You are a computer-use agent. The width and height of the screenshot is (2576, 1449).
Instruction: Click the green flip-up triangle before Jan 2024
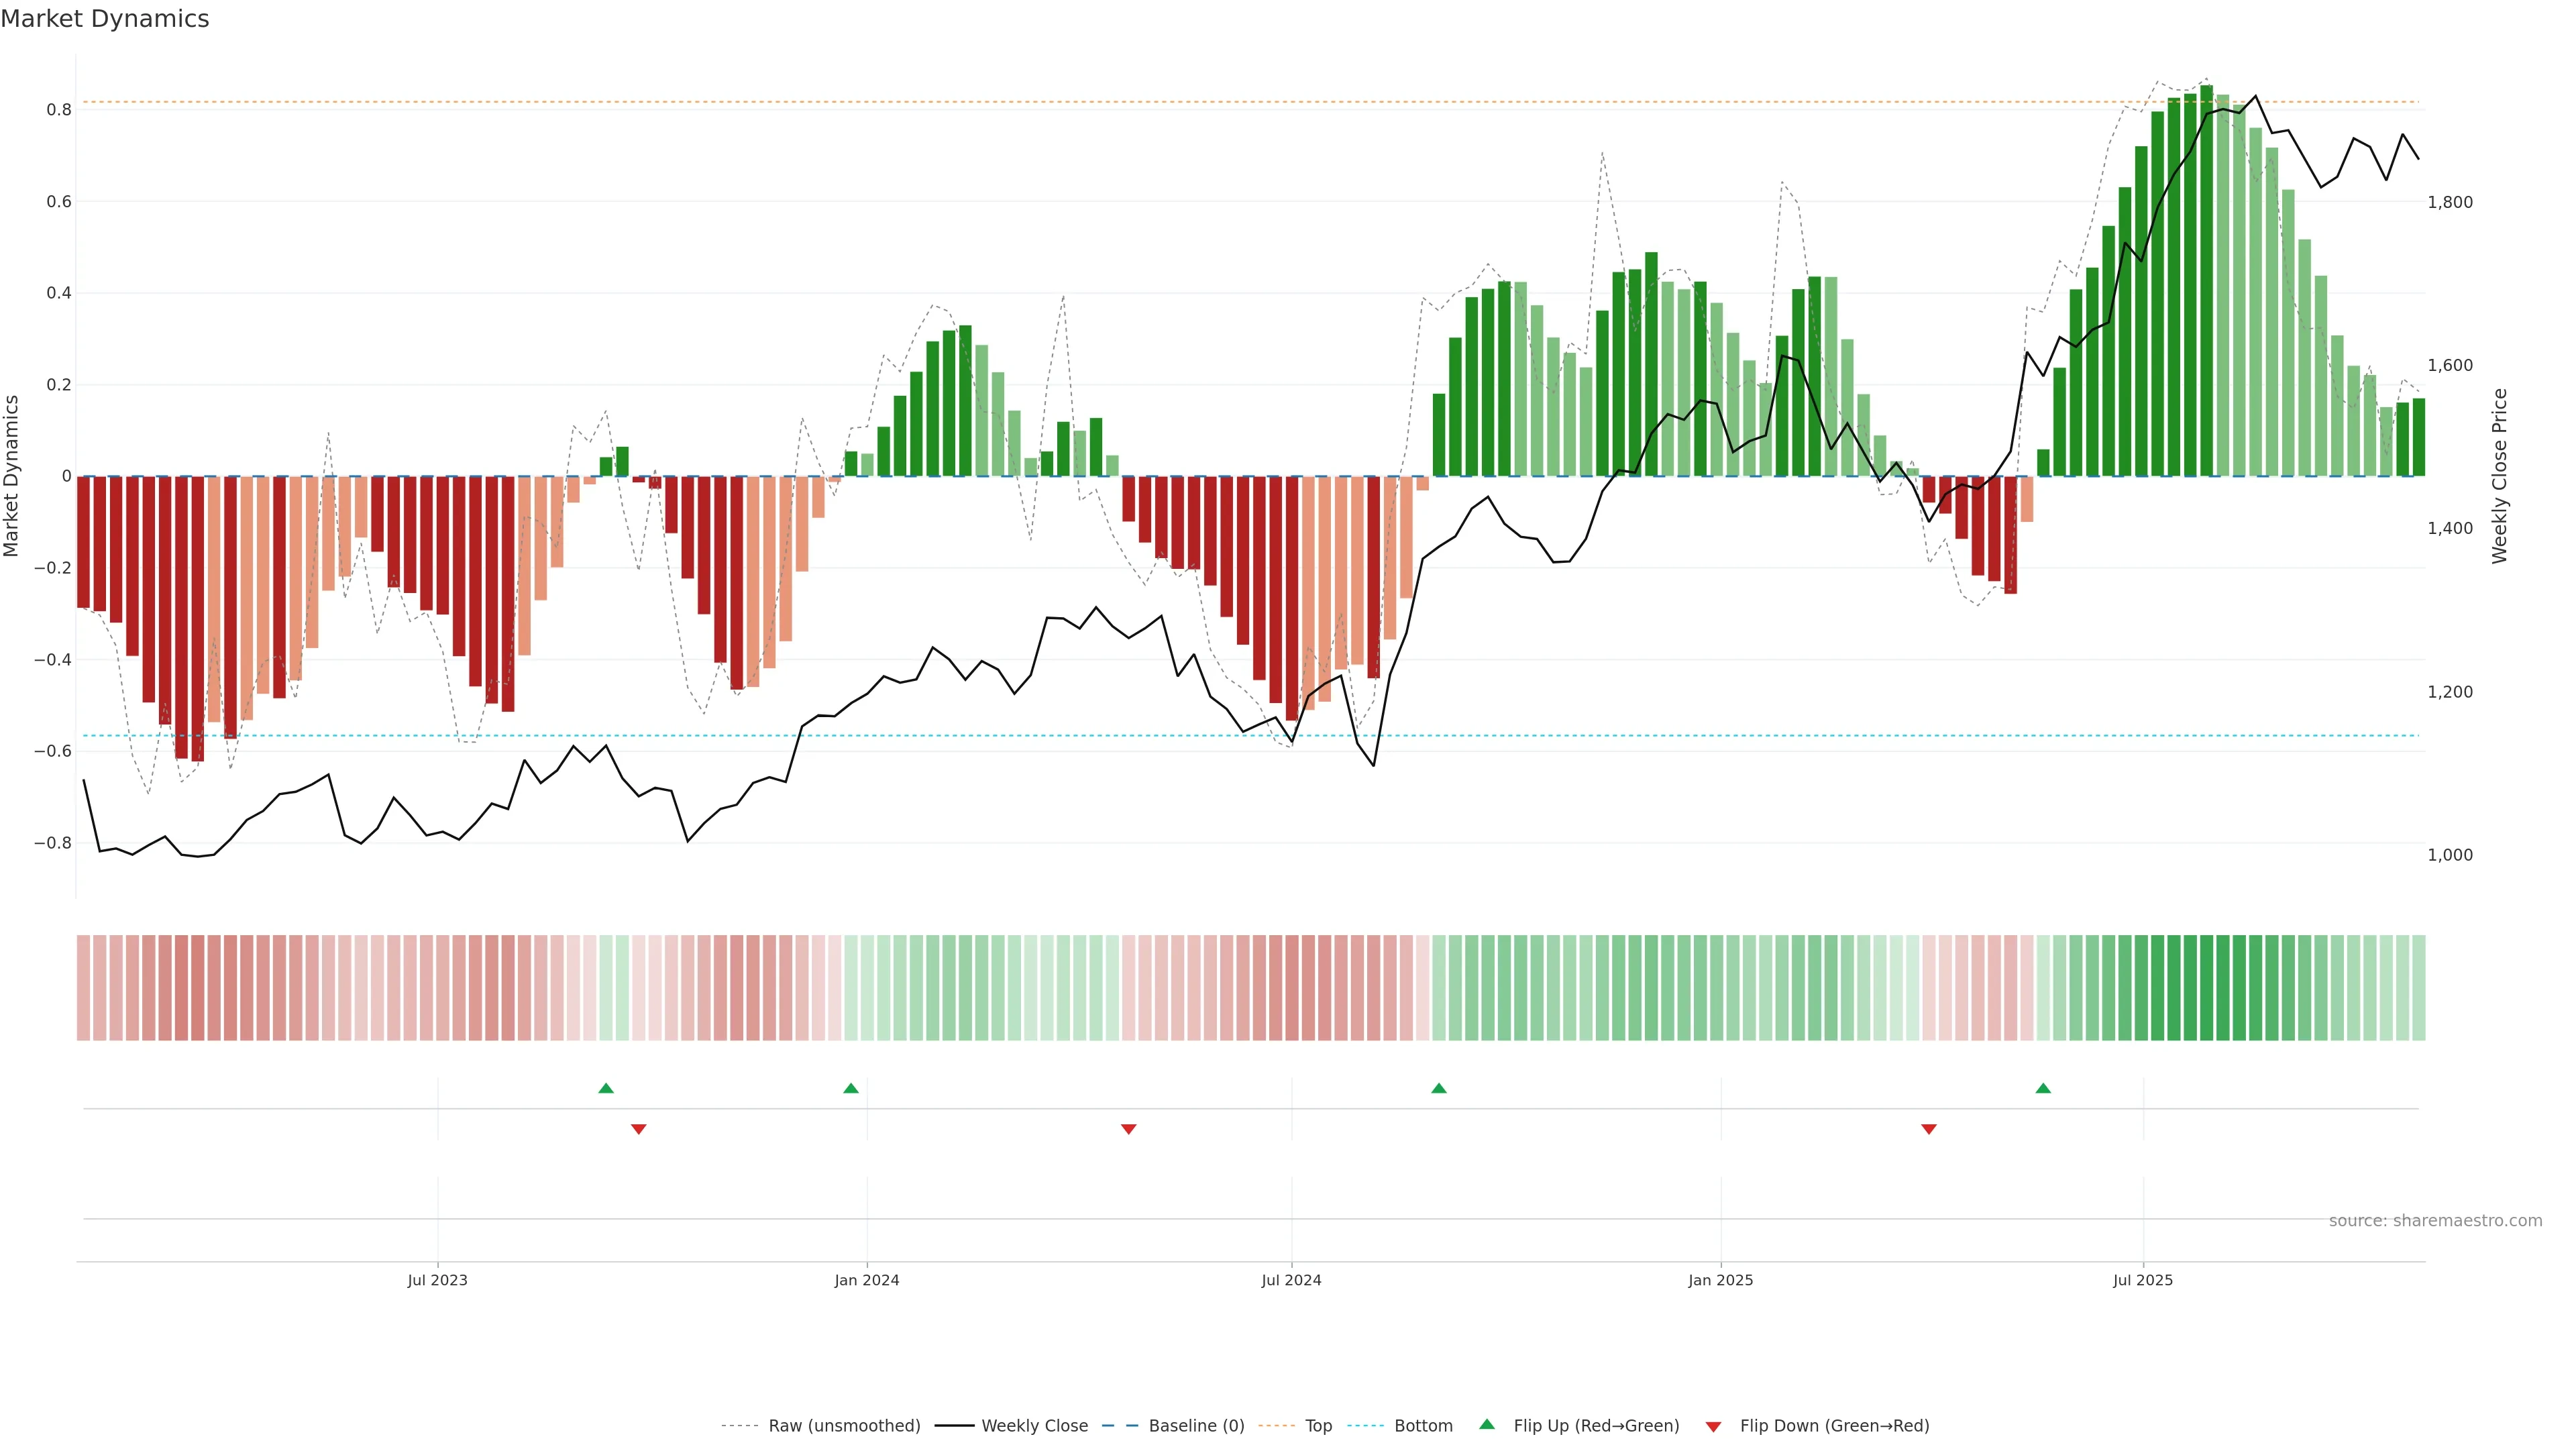coord(850,1088)
